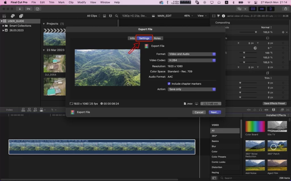Open the viewer View dropdown

point(202,16)
